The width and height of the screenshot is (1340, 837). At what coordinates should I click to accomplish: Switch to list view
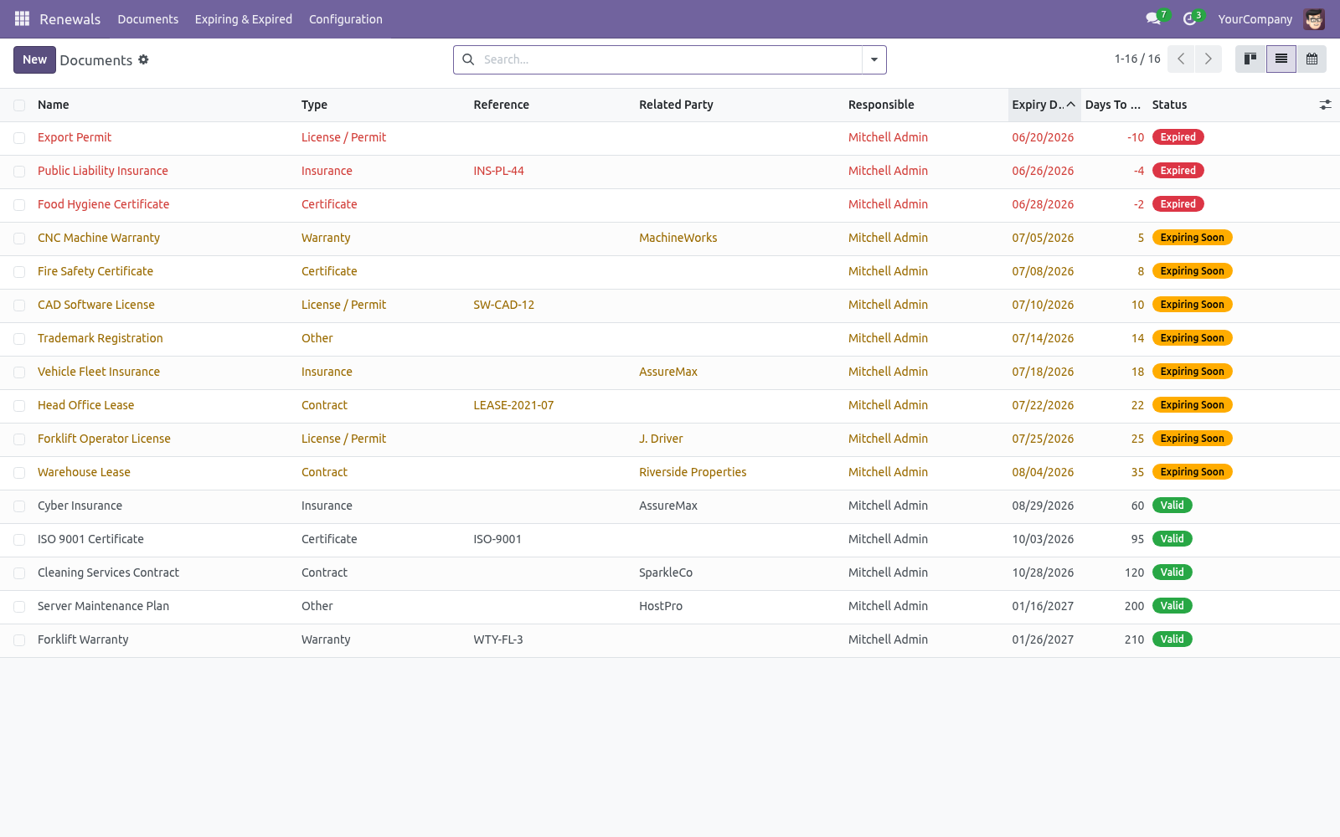[x=1281, y=59]
